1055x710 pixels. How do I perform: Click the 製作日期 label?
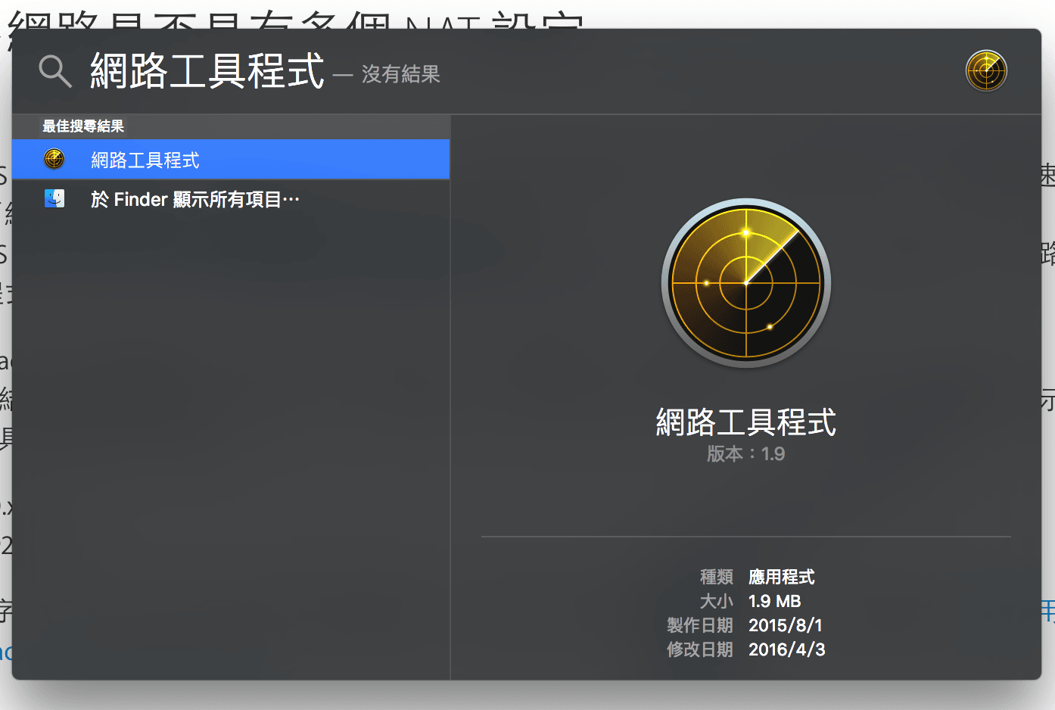click(700, 625)
